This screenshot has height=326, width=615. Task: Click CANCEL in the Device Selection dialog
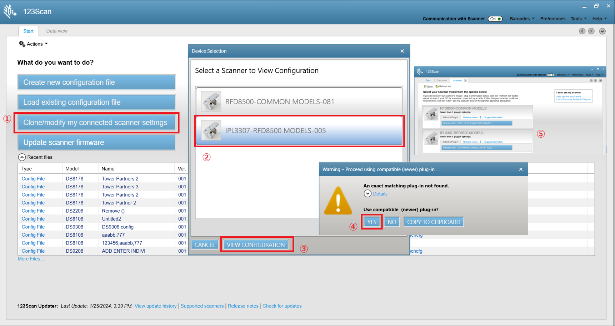(204, 244)
